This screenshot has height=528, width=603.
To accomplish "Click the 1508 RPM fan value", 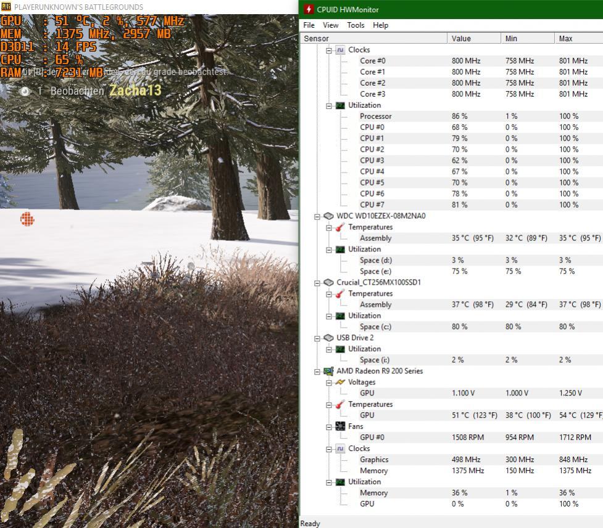I will 468,437.
